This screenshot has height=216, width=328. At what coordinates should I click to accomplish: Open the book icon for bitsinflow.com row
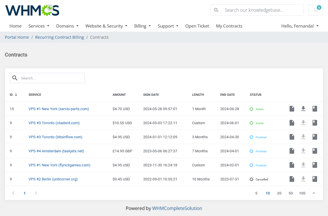[x=315, y=137]
